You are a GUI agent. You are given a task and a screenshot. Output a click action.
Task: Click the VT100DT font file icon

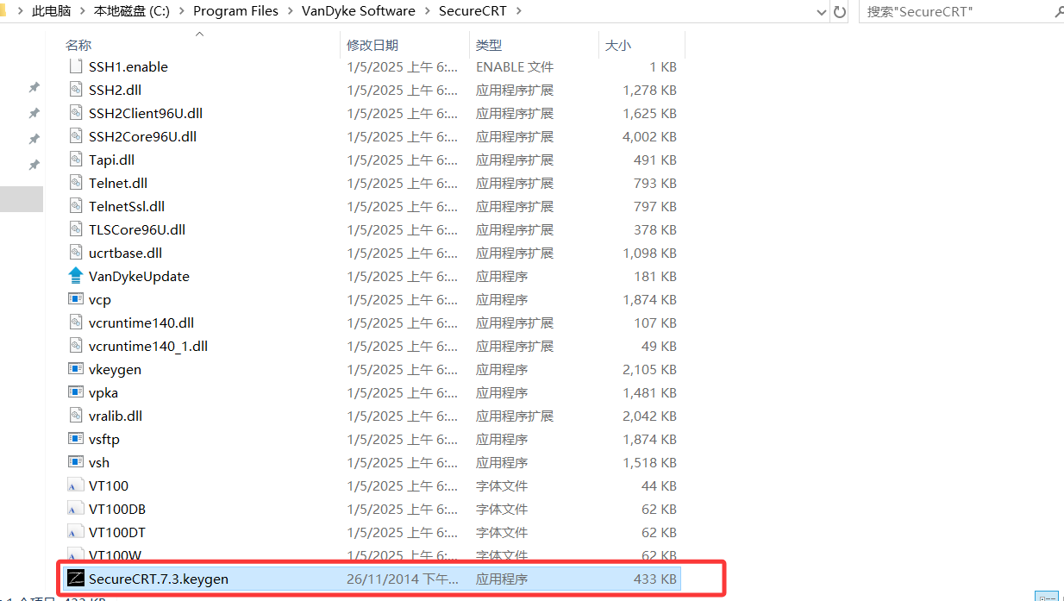point(76,532)
